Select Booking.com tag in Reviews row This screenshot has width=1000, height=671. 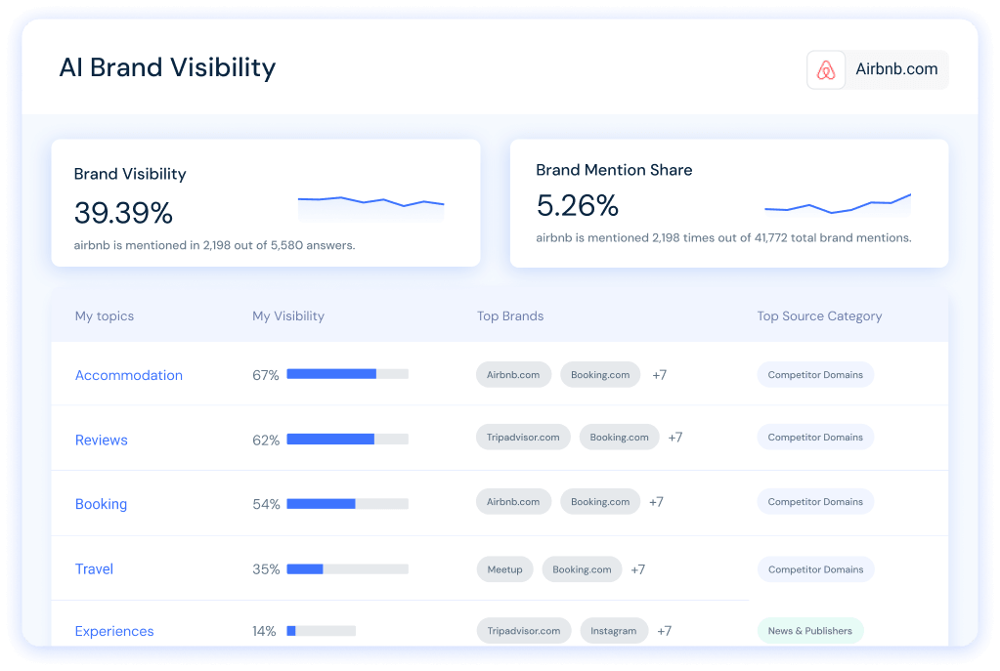point(620,438)
